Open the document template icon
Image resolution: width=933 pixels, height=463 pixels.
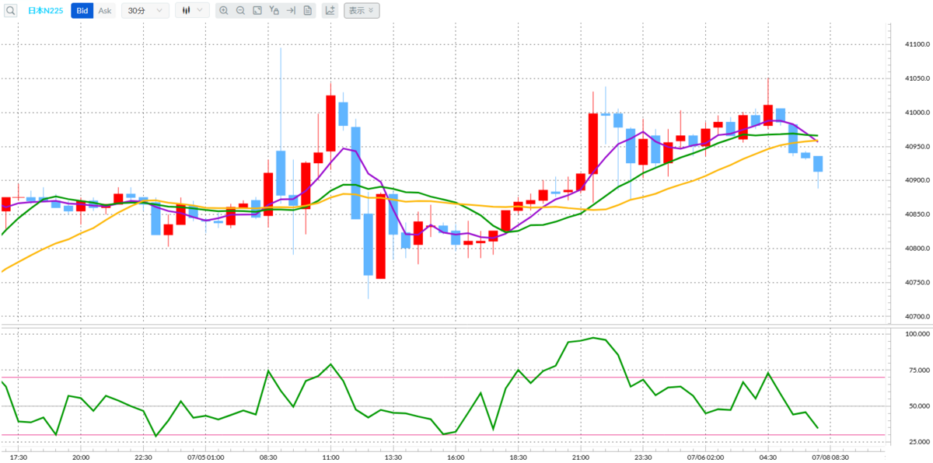coord(308,10)
